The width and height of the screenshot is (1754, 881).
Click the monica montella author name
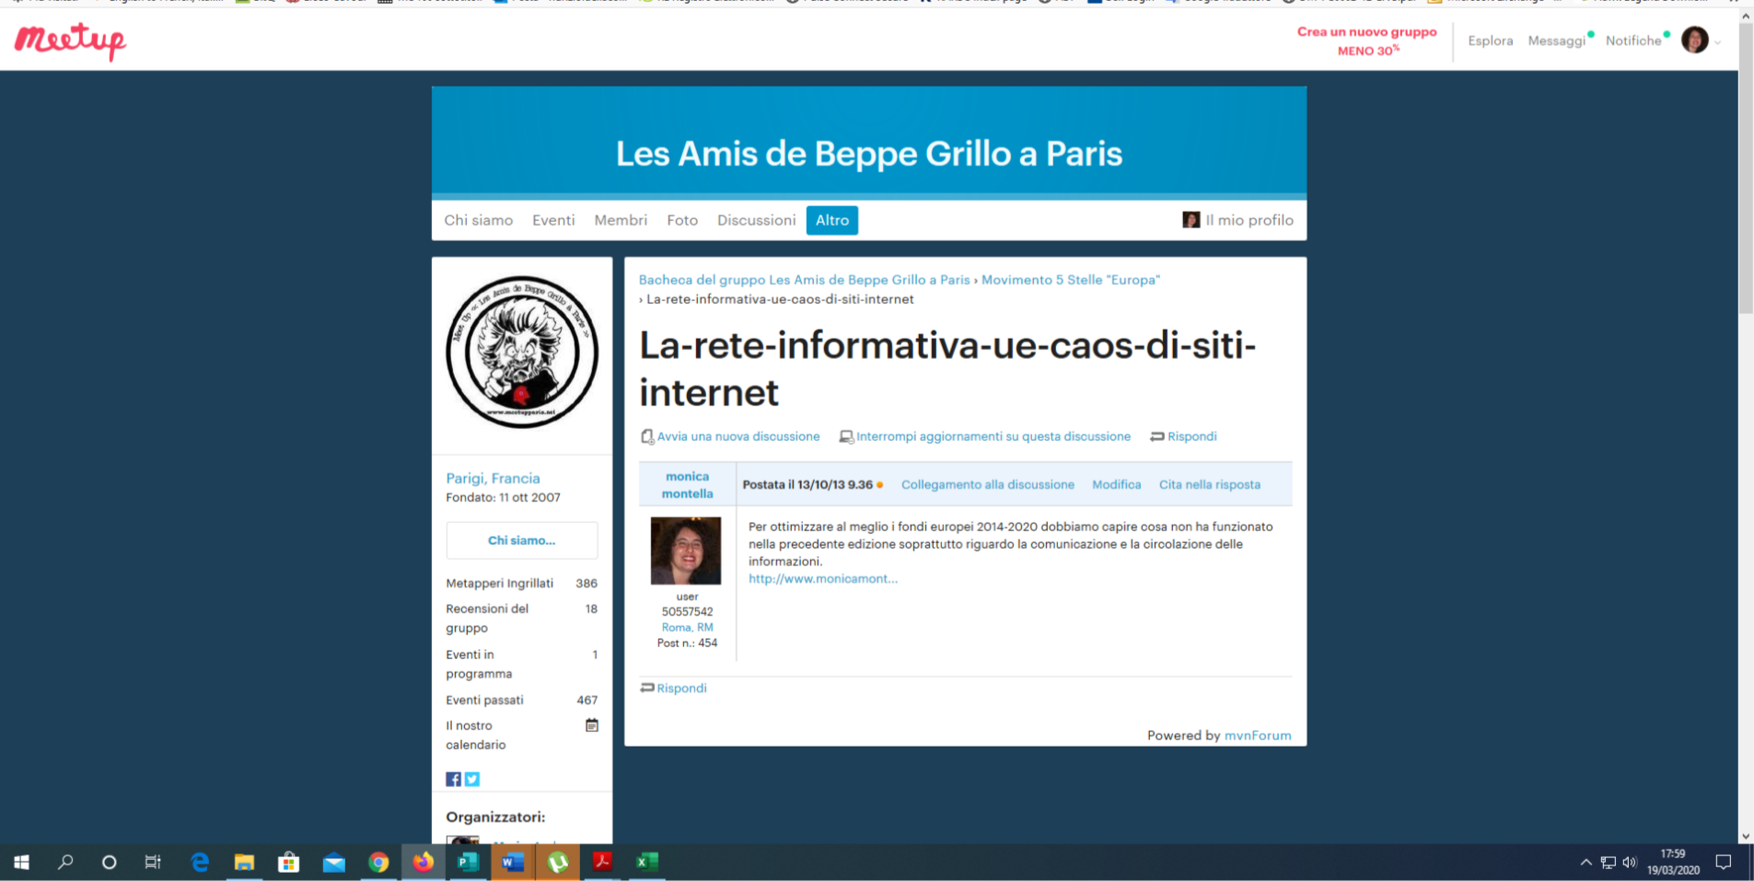688,485
